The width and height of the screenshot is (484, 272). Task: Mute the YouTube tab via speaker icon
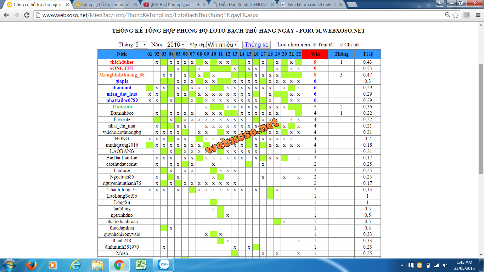click(x=198, y=5)
